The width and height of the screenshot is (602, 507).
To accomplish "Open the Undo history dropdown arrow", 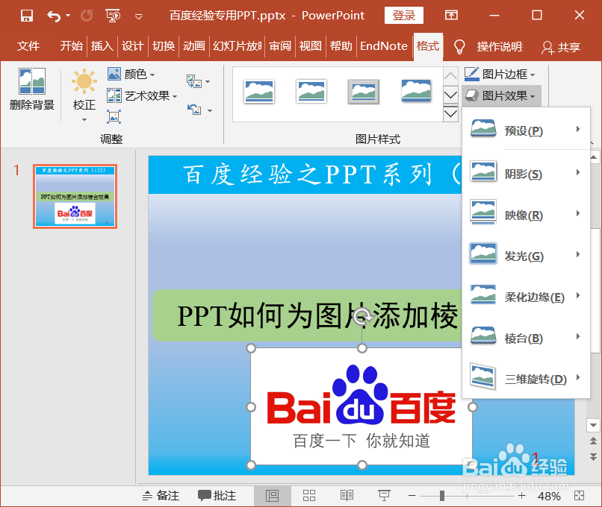I will pos(68,16).
